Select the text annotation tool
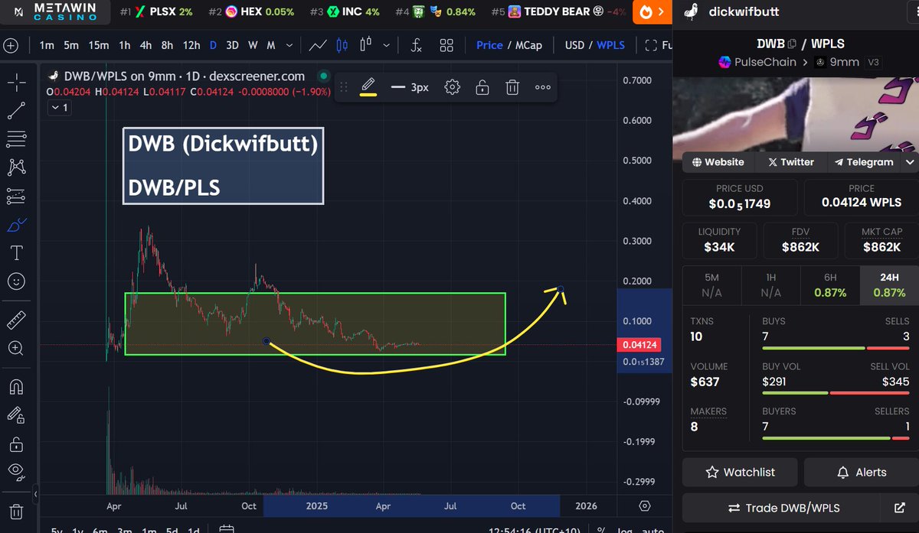 [x=16, y=253]
